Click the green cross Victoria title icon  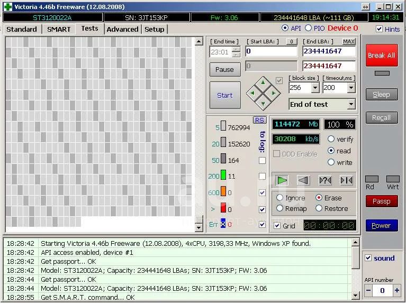(8, 7)
